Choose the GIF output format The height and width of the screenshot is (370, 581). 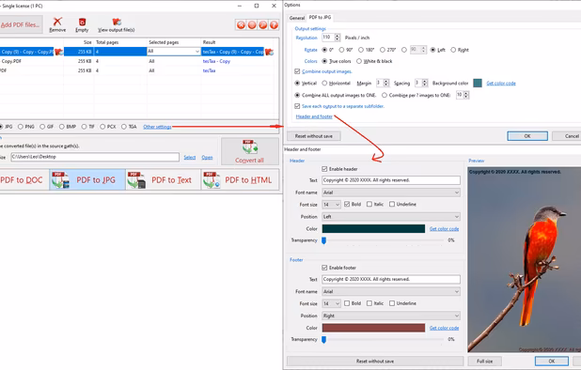click(42, 127)
